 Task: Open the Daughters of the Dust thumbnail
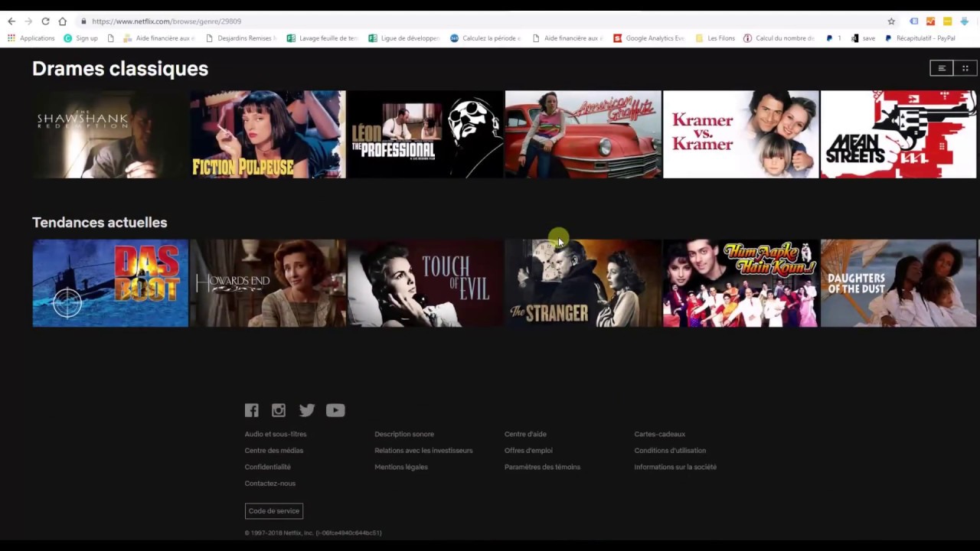point(899,283)
